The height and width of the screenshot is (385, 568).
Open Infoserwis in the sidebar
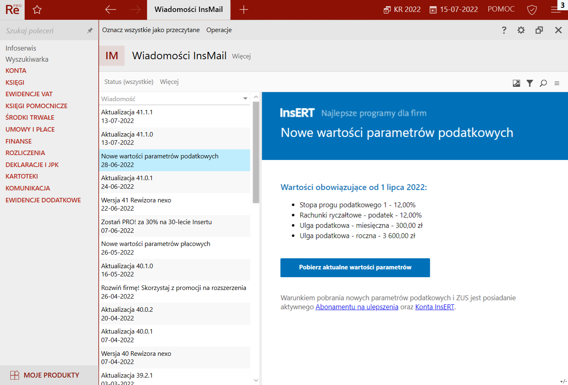[21, 48]
